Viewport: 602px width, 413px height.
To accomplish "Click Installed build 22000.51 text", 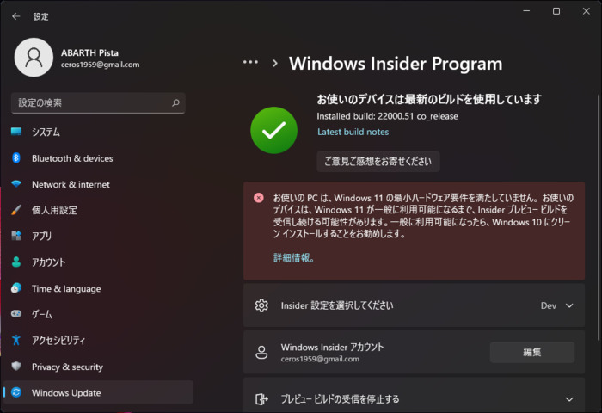I will [x=387, y=116].
